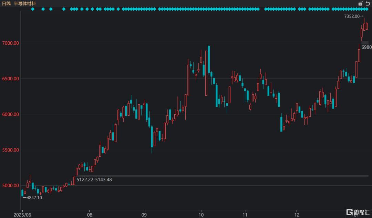Click the 5122.22-5143.48 gap label
The image size is (372, 218).
pyautogui.click(x=94, y=179)
